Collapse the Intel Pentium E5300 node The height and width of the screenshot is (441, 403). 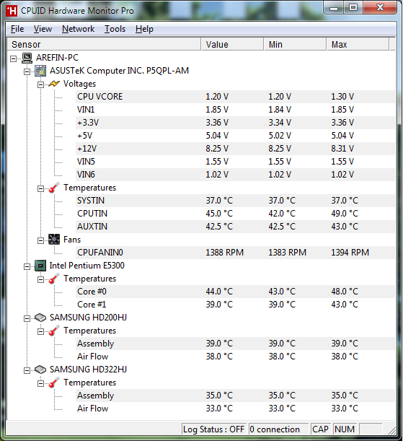click(27, 266)
